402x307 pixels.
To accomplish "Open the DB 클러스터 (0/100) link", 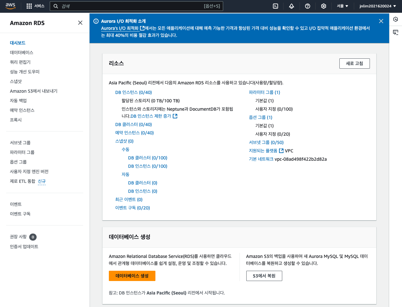I will [x=148, y=158].
